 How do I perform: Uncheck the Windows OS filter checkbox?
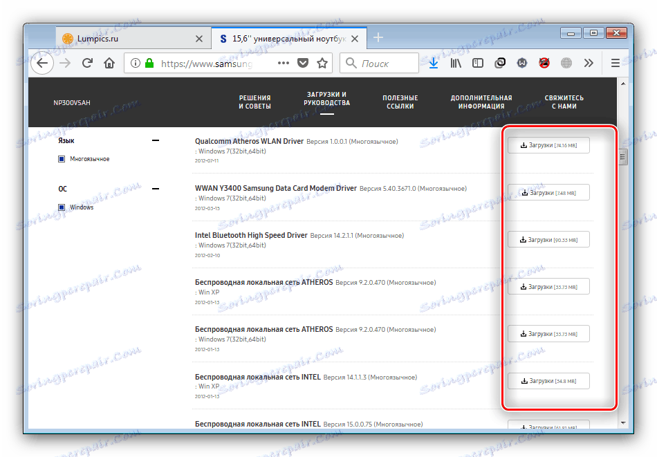click(61, 207)
